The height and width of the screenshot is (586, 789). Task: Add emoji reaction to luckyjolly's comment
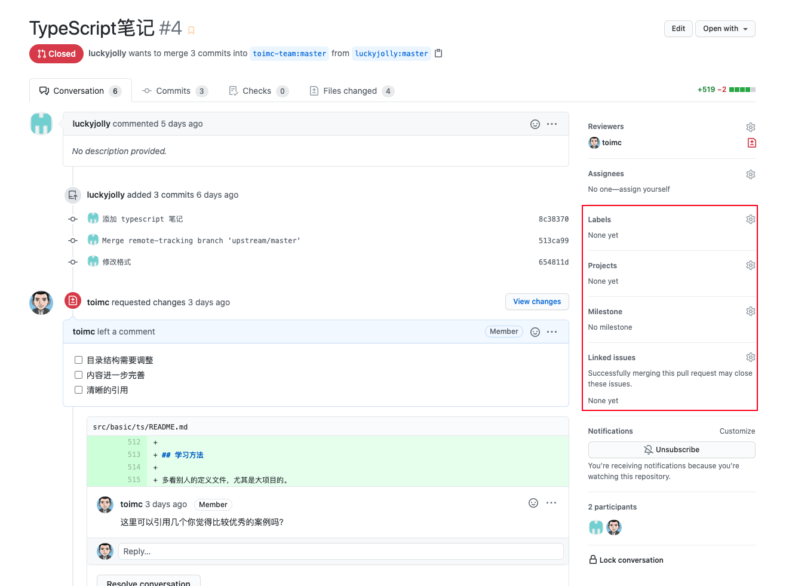click(535, 124)
